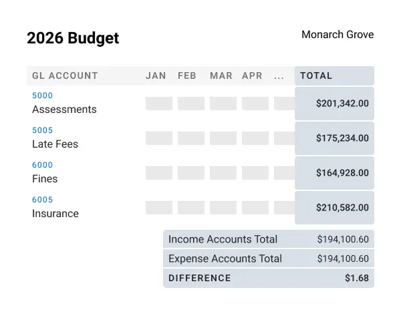Click the Monarch Grove association name
401x334 pixels.
tap(338, 35)
